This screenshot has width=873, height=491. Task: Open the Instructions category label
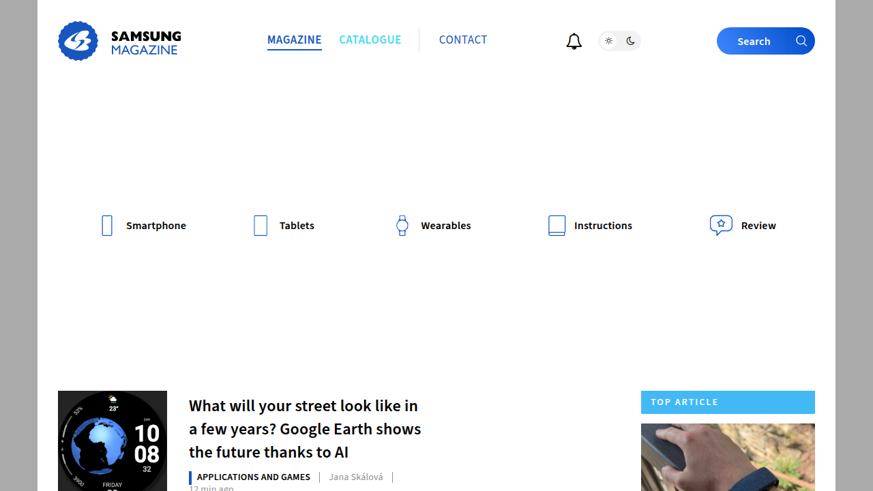tap(603, 226)
